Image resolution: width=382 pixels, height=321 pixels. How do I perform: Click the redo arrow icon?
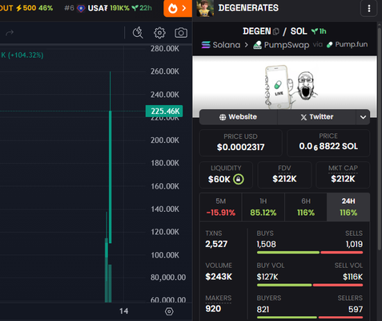(x=10, y=33)
